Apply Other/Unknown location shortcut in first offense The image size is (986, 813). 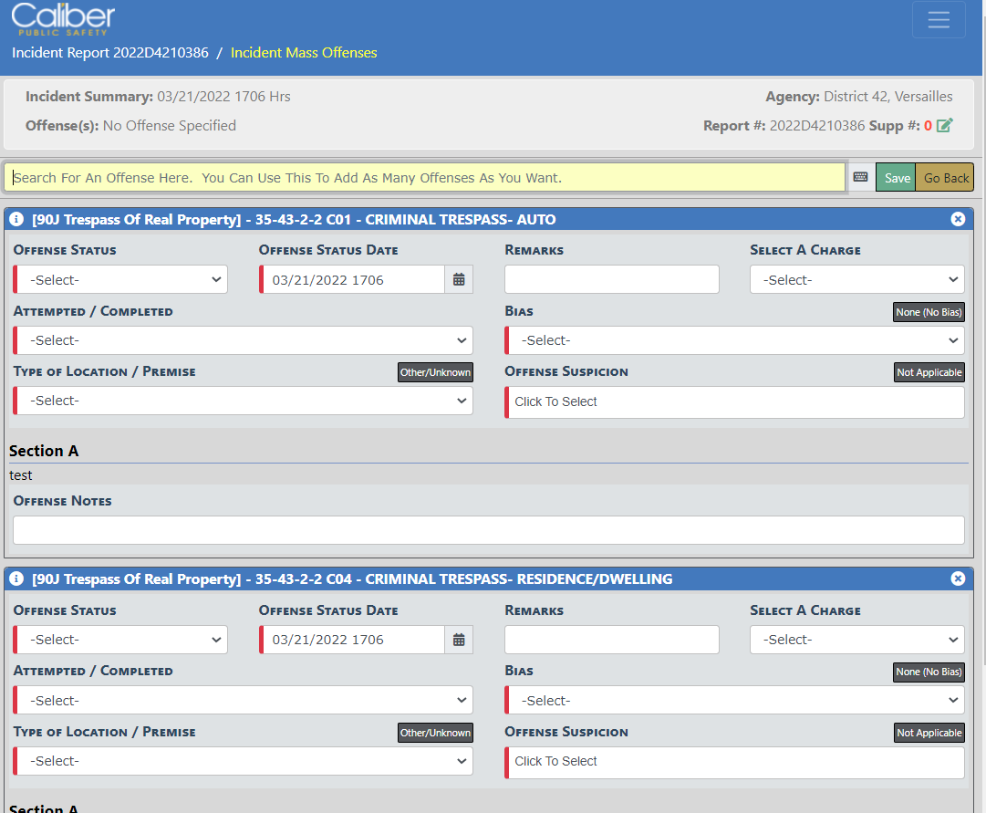pyautogui.click(x=435, y=372)
